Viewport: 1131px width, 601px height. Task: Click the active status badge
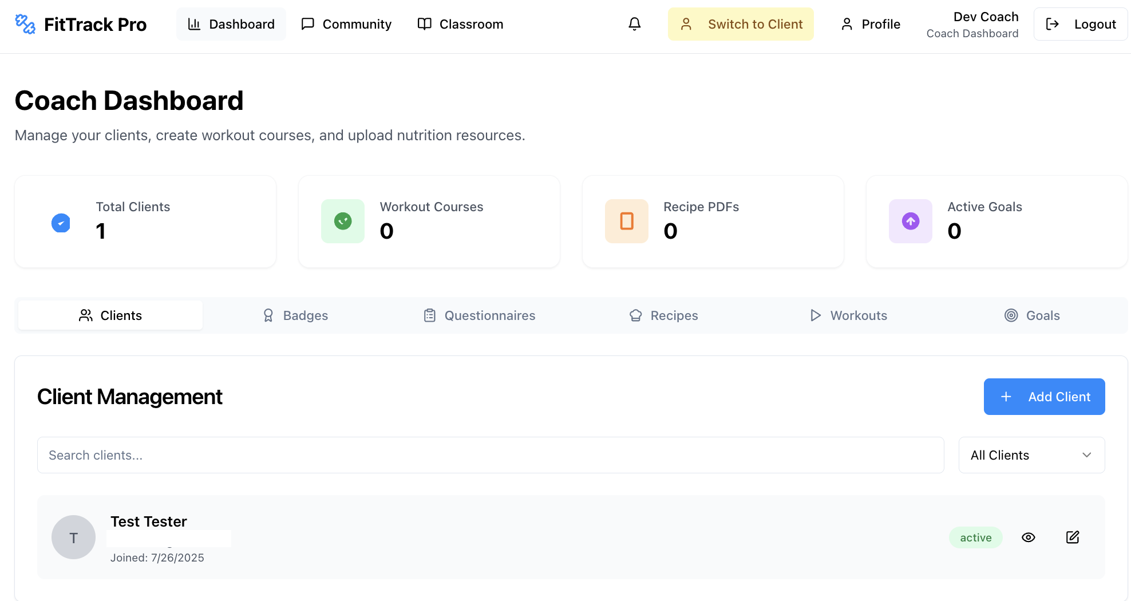[x=975, y=537]
